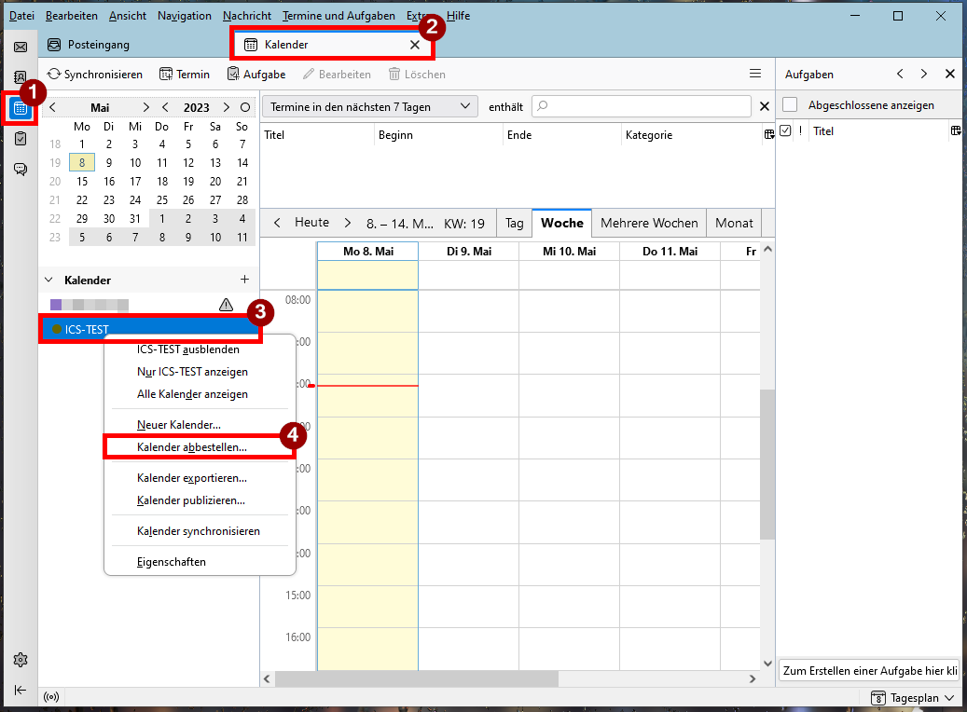The image size is (967, 712).
Task: Click the purple calendar color swatch
Action: (56, 305)
